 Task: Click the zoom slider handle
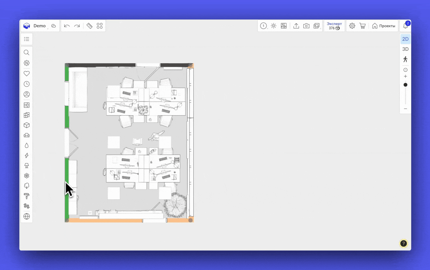coord(405,85)
